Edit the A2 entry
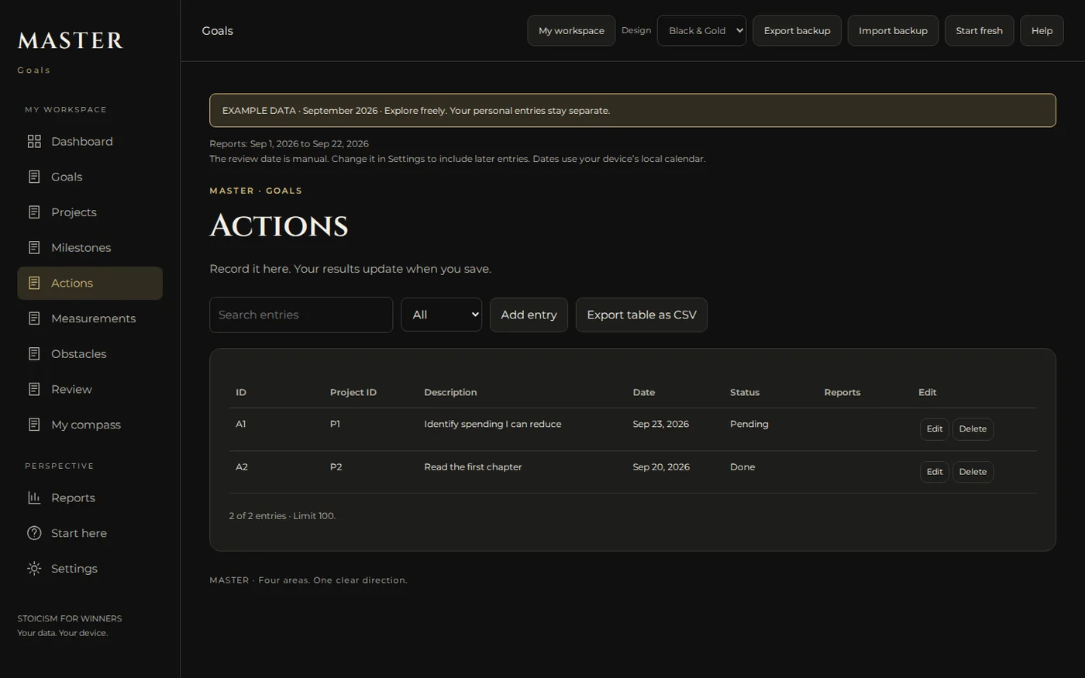Screen dimensions: 1085x678 click(x=935, y=472)
